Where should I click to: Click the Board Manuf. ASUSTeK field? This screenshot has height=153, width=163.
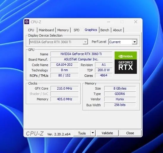81,59
